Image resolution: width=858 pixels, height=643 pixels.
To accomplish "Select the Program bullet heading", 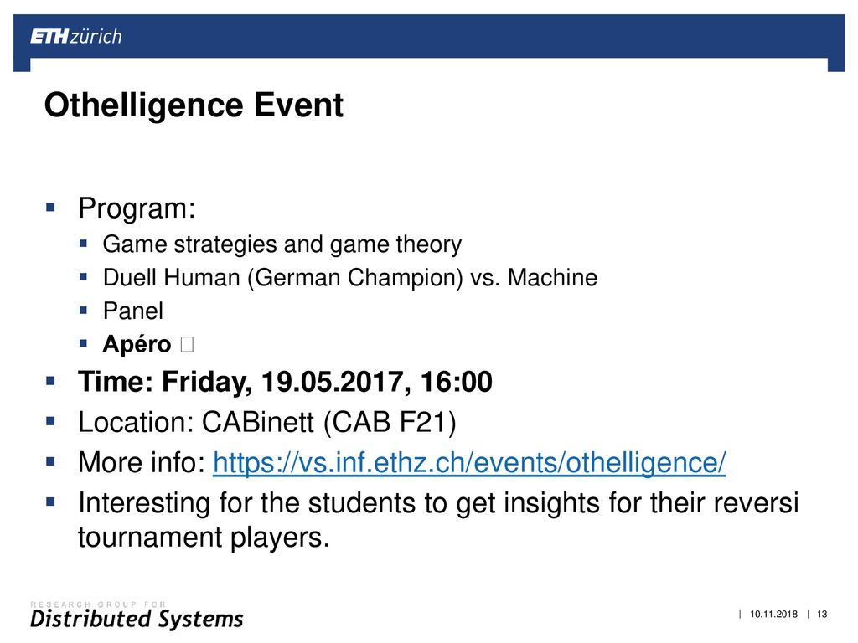I will tap(137, 208).
